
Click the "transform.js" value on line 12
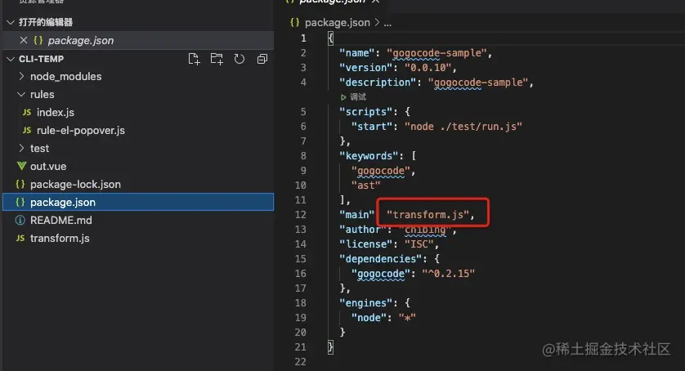[x=428, y=215]
